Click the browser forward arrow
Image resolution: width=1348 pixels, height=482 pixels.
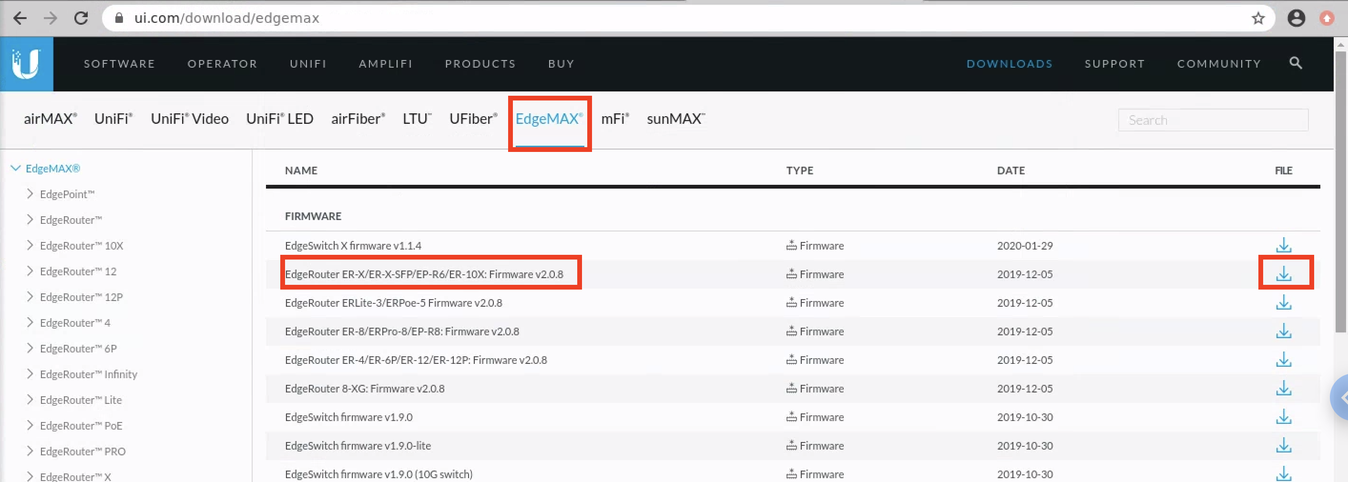pos(50,18)
